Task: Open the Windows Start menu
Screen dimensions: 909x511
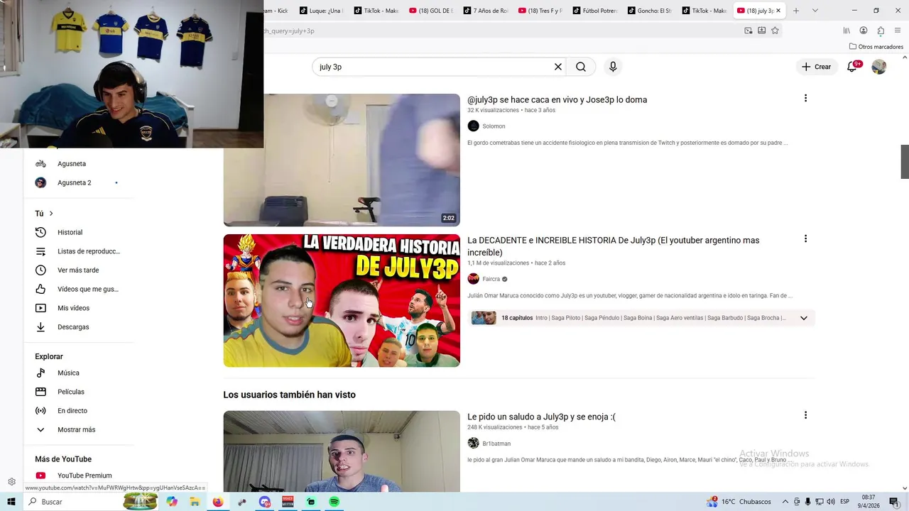Action: pos(11,502)
